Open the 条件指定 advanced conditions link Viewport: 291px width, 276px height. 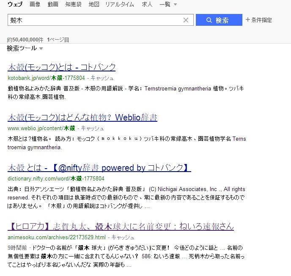tap(259, 20)
